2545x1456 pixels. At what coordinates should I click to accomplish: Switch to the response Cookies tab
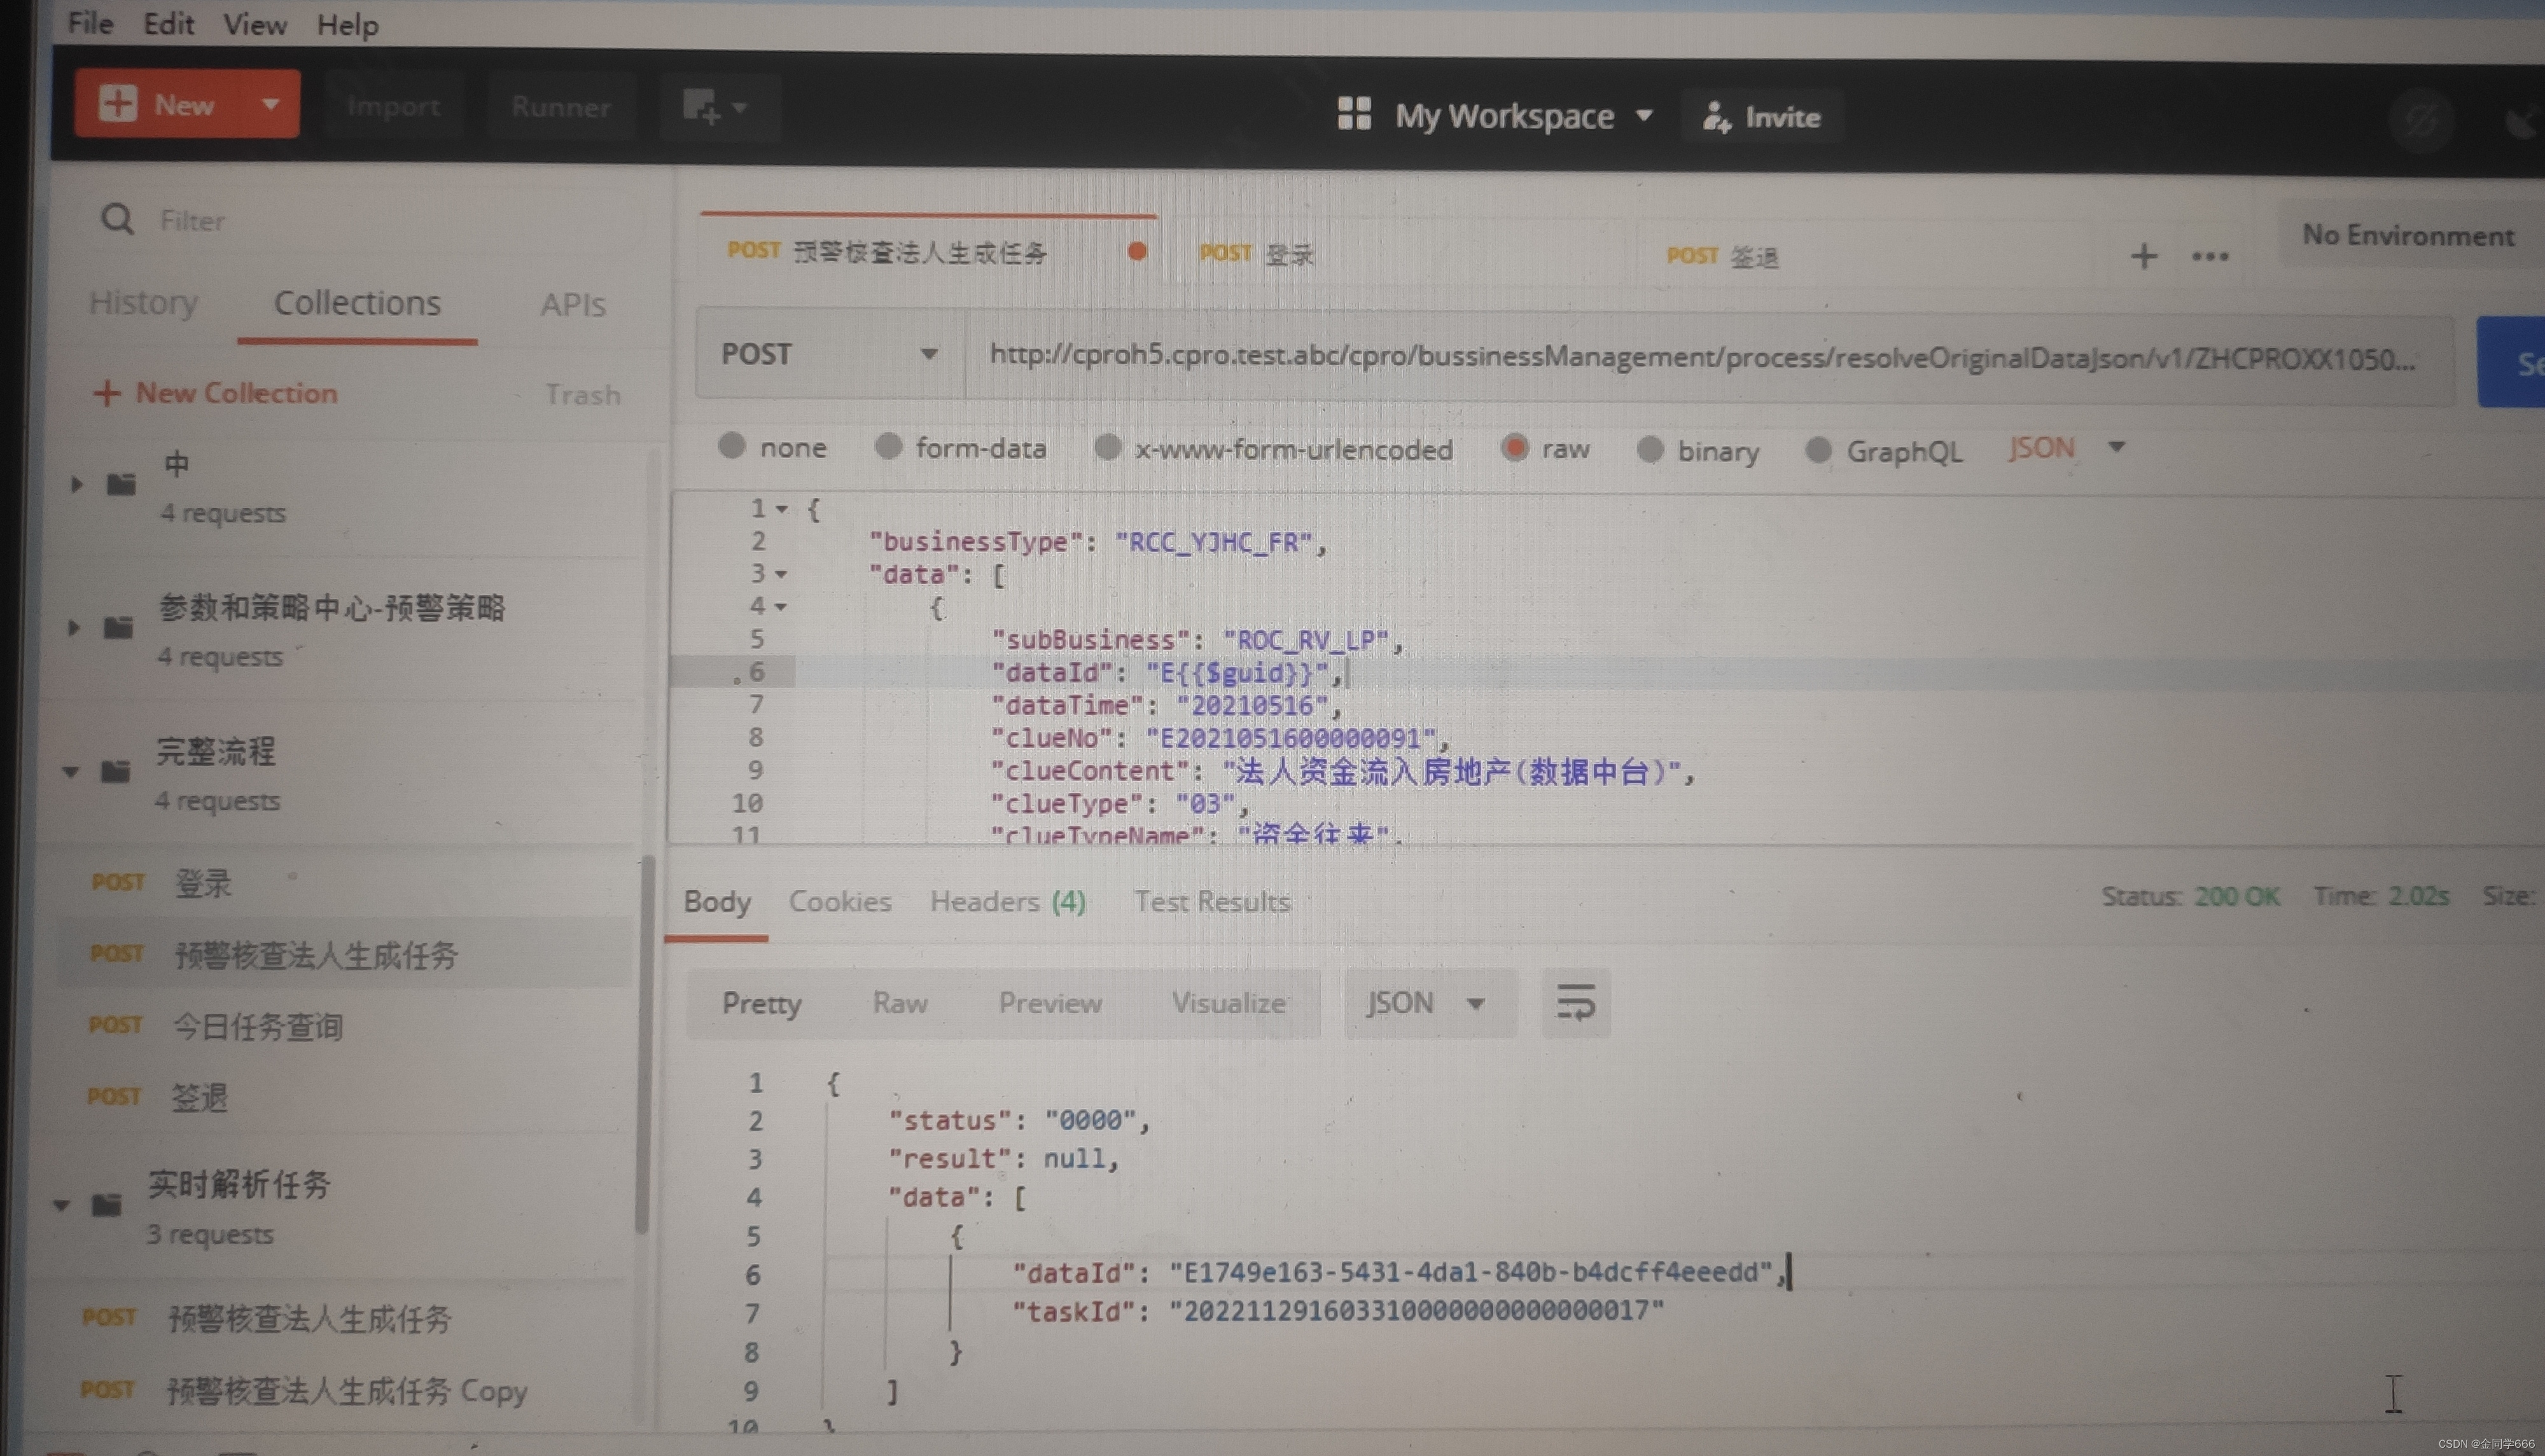point(840,901)
